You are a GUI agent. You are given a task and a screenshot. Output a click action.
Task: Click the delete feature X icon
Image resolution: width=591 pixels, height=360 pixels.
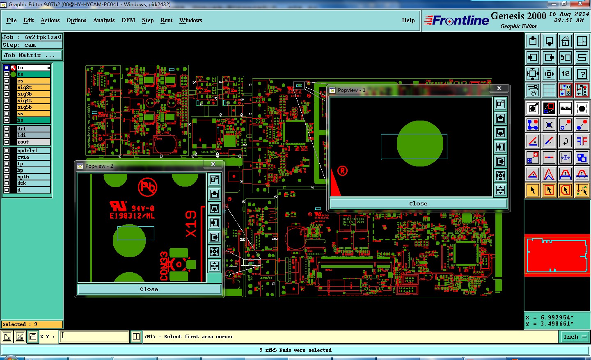coord(549,125)
